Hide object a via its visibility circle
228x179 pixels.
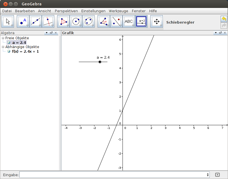click(9, 42)
